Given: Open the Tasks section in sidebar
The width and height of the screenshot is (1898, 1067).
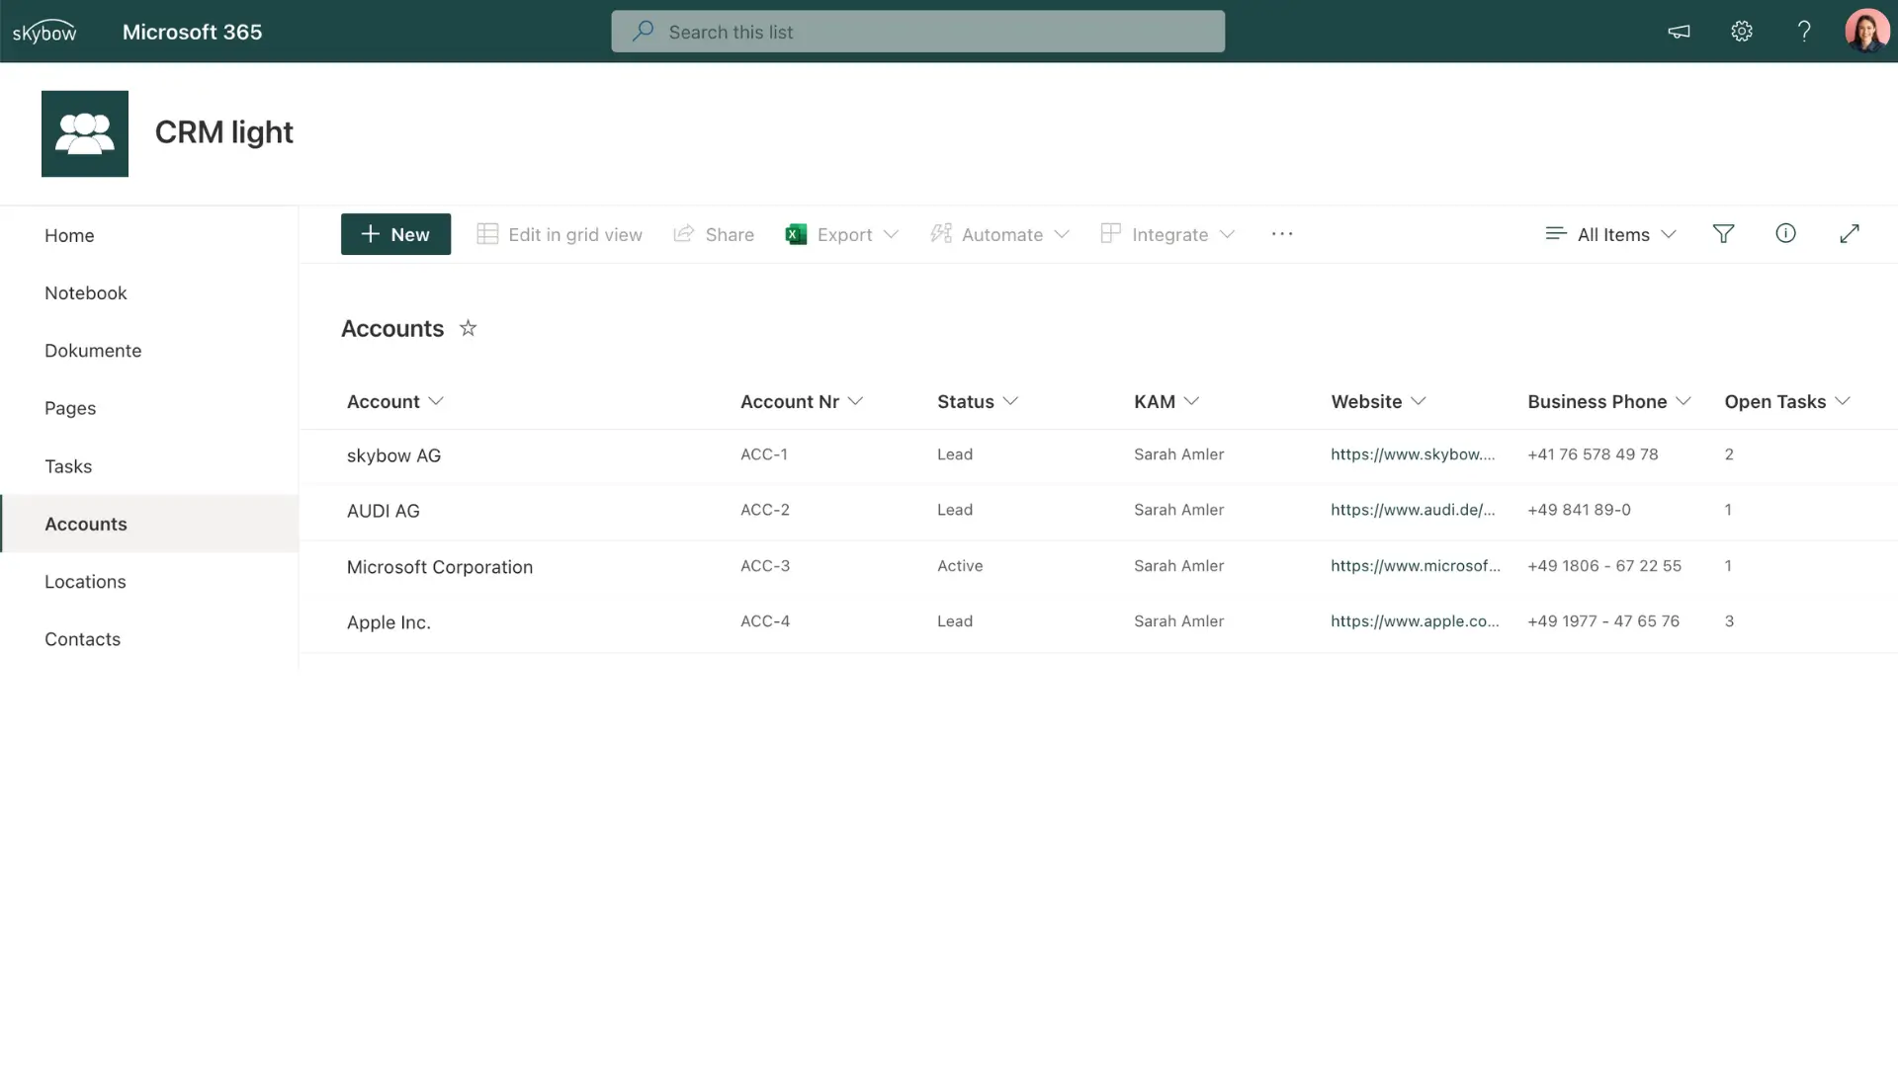Looking at the screenshot, I should coord(67,465).
